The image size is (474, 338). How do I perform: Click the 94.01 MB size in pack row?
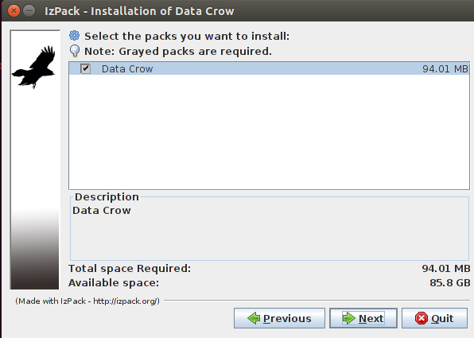click(445, 69)
